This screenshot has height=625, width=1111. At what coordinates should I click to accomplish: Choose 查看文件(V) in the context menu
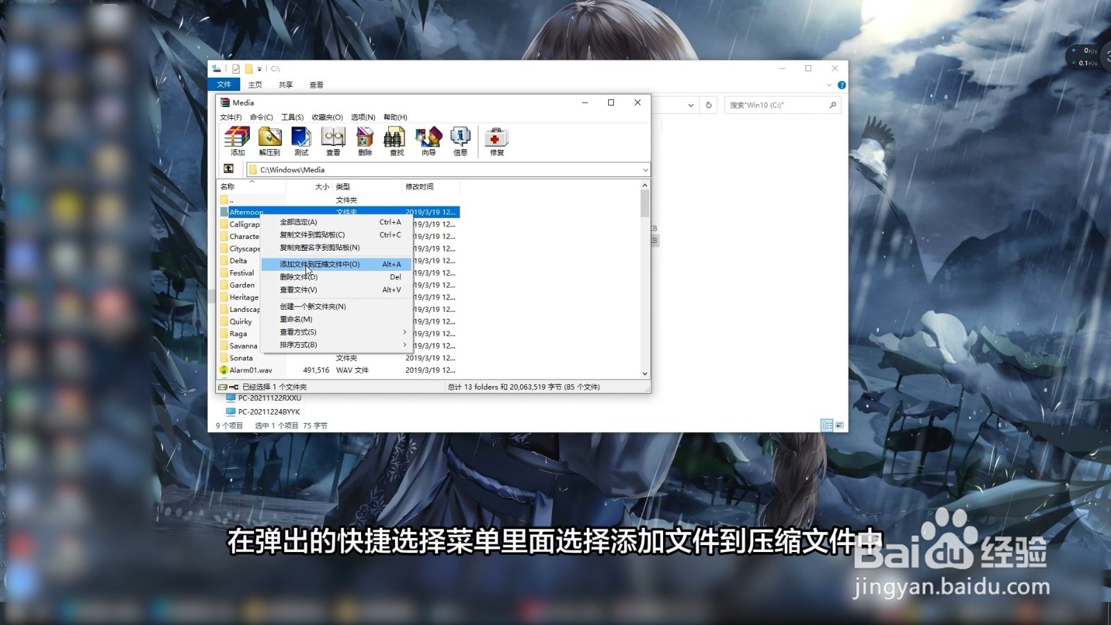click(x=337, y=290)
